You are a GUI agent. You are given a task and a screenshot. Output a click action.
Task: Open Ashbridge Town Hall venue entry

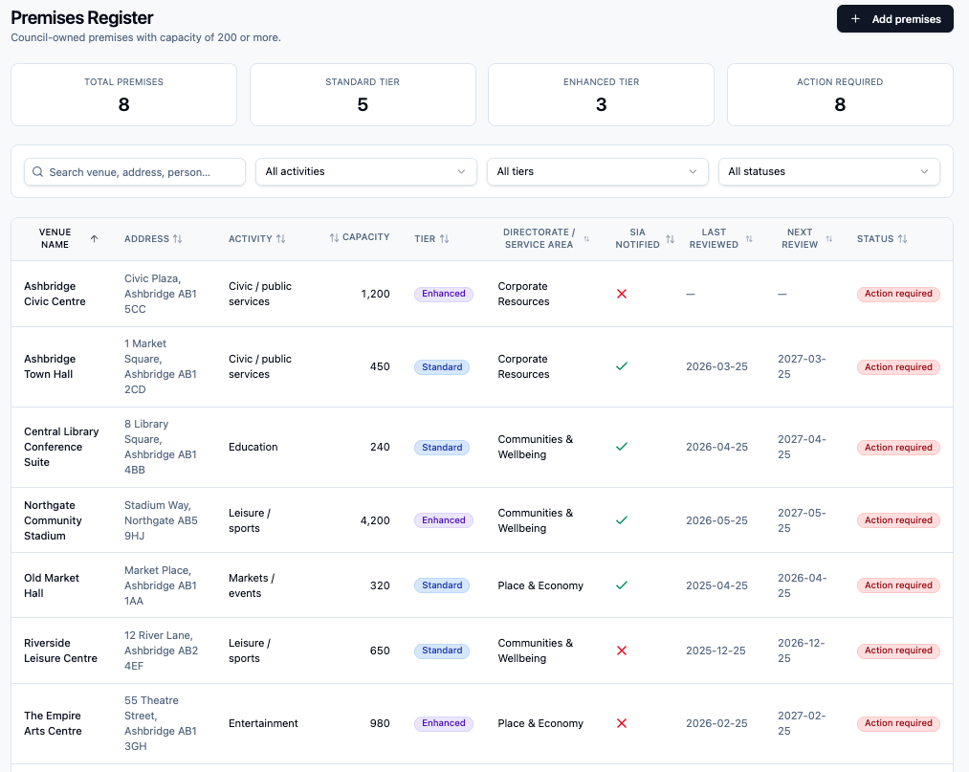pyautogui.click(x=49, y=366)
